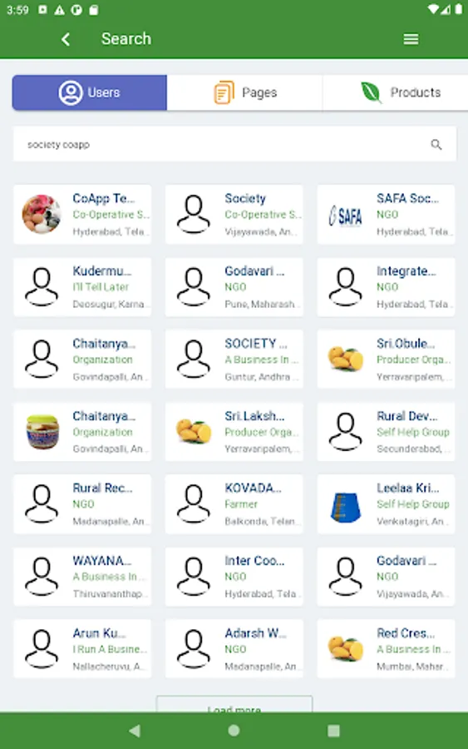Tap Android back navigation button
Image resolution: width=468 pixels, height=749 pixels.
tap(135, 731)
